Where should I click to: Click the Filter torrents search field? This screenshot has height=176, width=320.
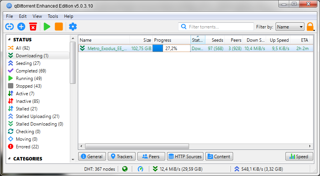[216, 27]
